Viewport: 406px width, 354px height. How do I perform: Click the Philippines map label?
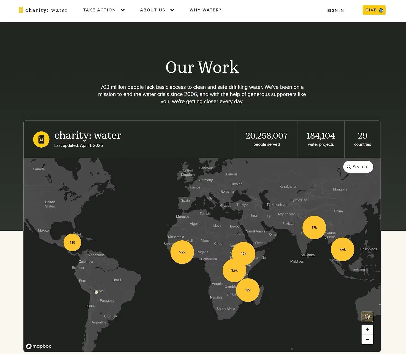click(x=368, y=249)
